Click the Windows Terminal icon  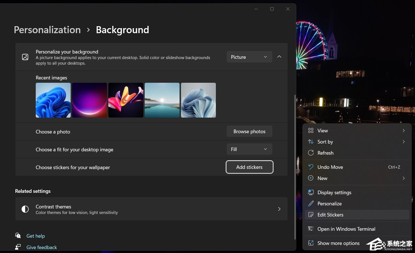click(311, 229)
